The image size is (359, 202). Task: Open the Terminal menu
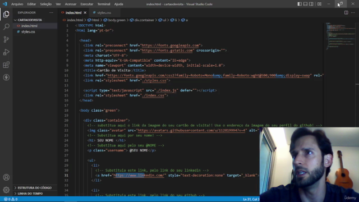[x=104, y=4]
